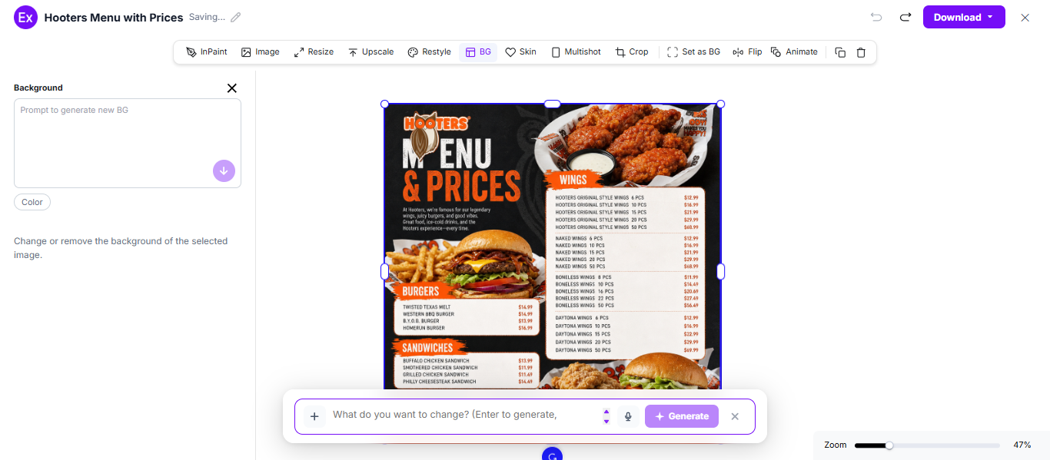Viewport: 1050px width, 460px height.
Task: Close the editor with top-right X
Action: [x=1025, y=18]
